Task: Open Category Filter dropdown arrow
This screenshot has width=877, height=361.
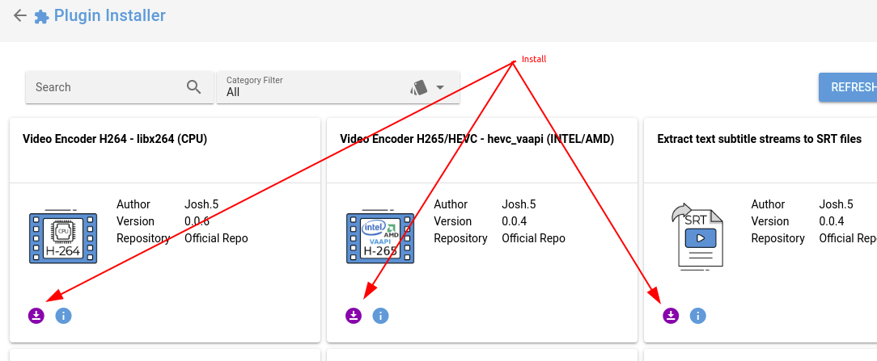Action: point(440,87)
